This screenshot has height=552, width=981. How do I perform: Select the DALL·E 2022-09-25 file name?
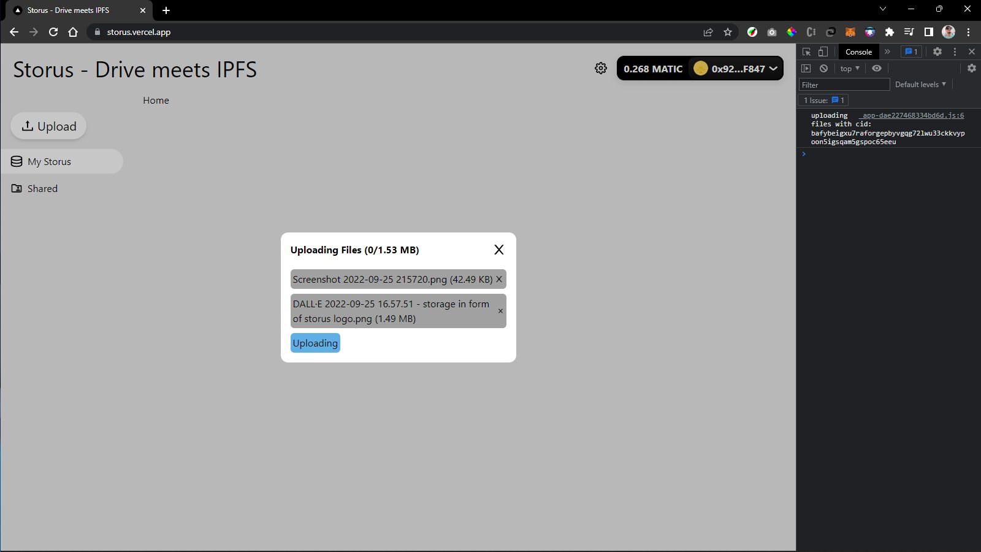coord(391,311)
